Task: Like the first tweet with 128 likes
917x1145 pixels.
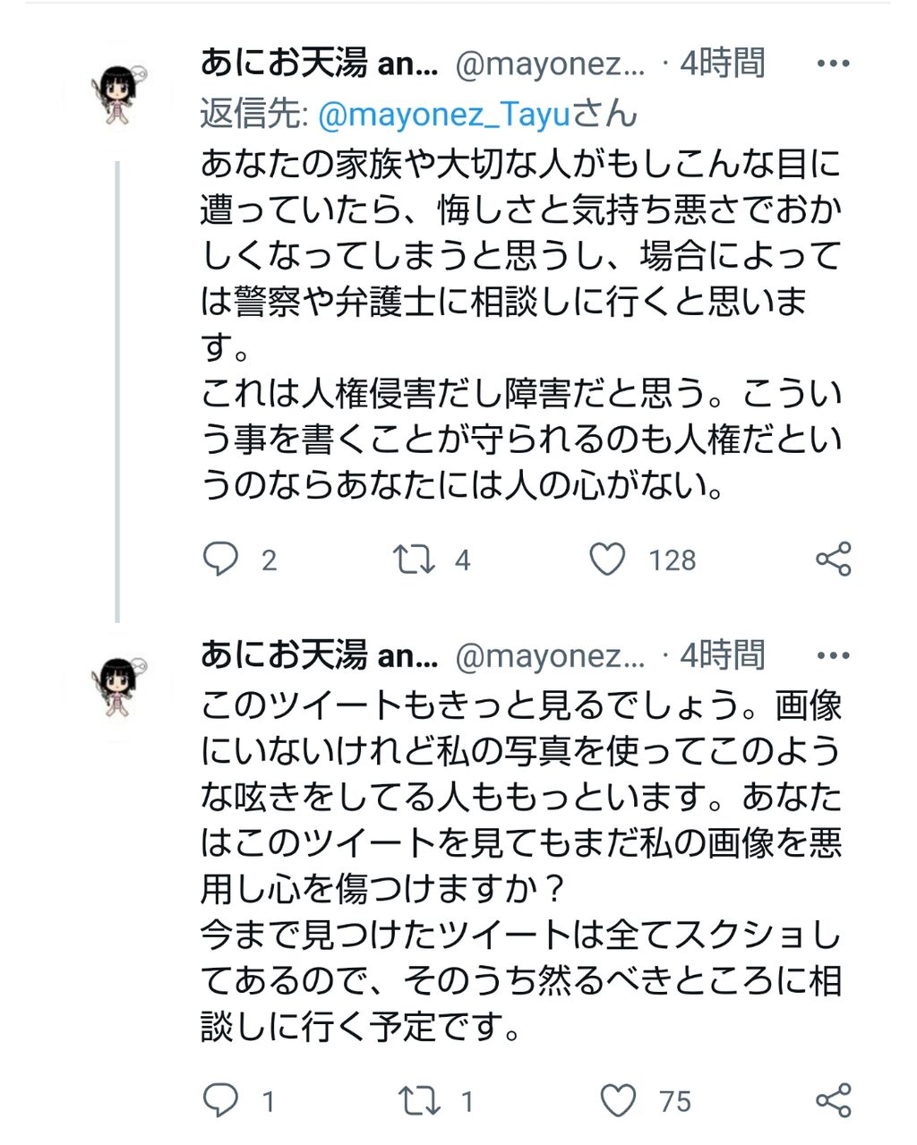Action: coord(607,560)
